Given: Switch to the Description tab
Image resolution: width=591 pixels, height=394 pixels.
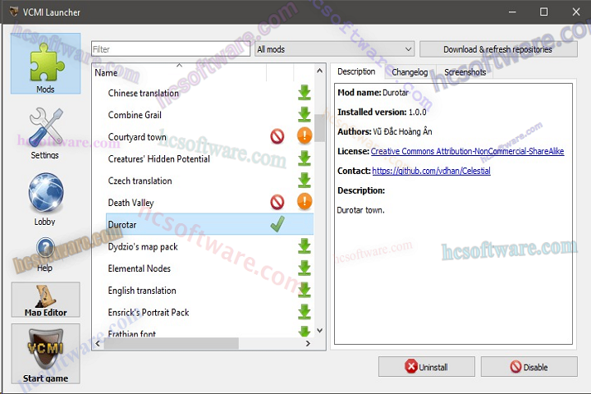Looking at the screenshot, I should (x=356, y=71).
